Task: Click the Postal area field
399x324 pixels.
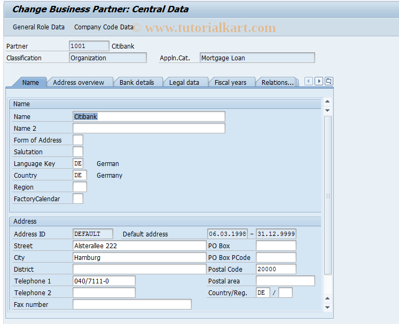Action: pos(286,281)
